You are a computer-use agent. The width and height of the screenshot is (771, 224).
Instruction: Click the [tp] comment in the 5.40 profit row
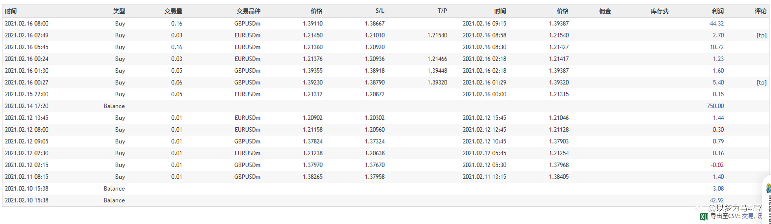pos(762,83)
